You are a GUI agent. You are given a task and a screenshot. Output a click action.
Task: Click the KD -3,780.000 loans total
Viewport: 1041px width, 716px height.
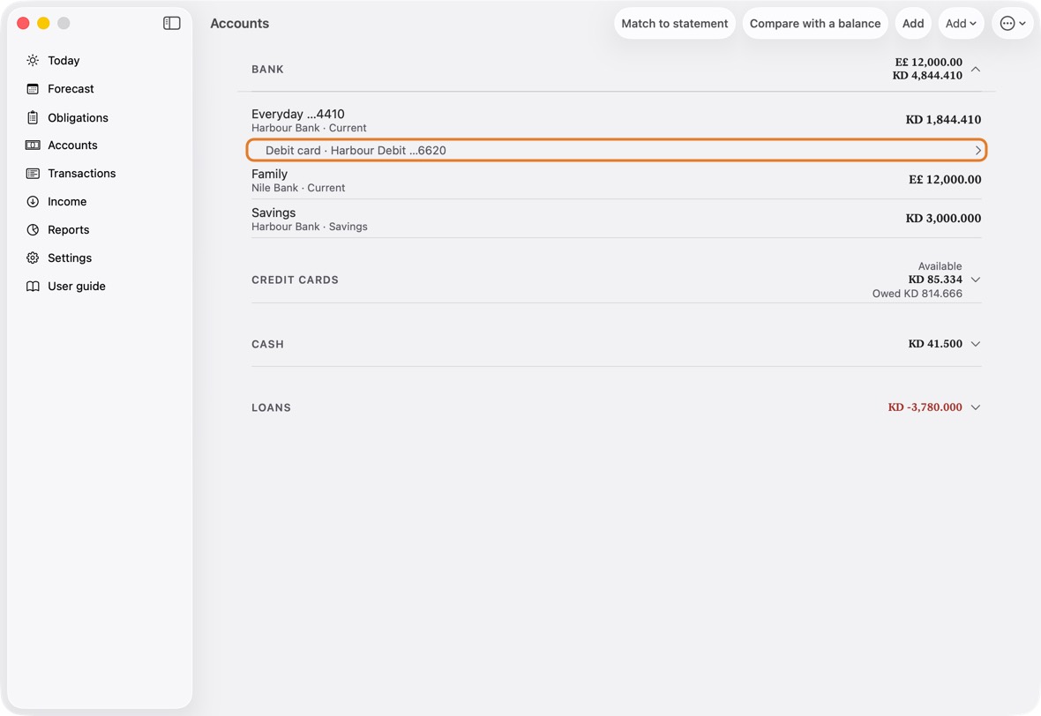[925, 407]
